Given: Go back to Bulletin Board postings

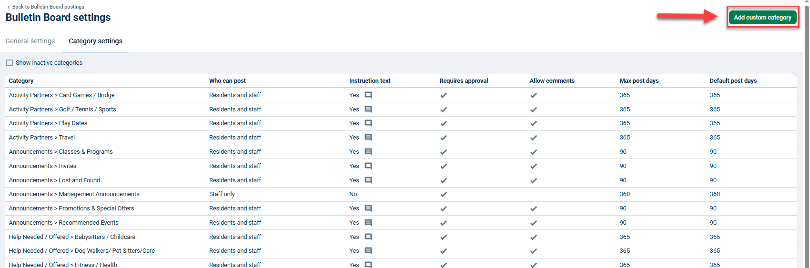Looking at the screenshot, I should coord(46,7).
